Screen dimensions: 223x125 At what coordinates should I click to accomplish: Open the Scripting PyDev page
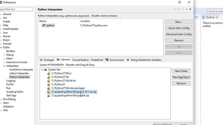(15, 92)
